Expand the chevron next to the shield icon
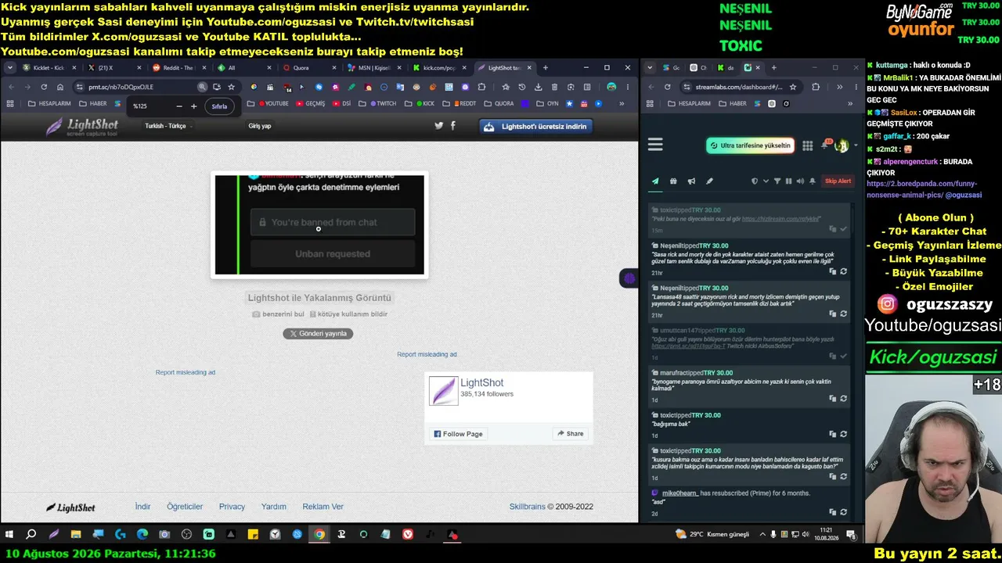Screen dimensions: 1002x563 pos(765,181)
